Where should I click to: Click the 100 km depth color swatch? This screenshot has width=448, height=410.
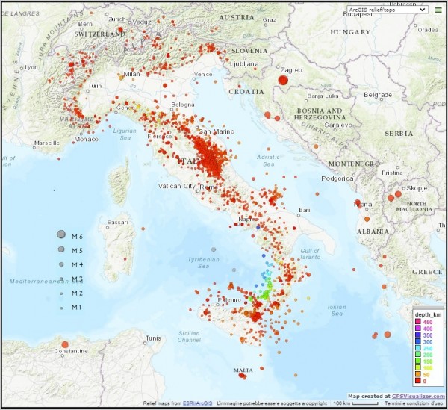[418, 368]
